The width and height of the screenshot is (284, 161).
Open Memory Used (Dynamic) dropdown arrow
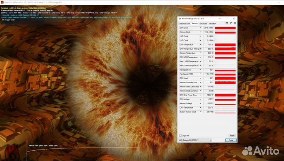[x=200, y=91]
